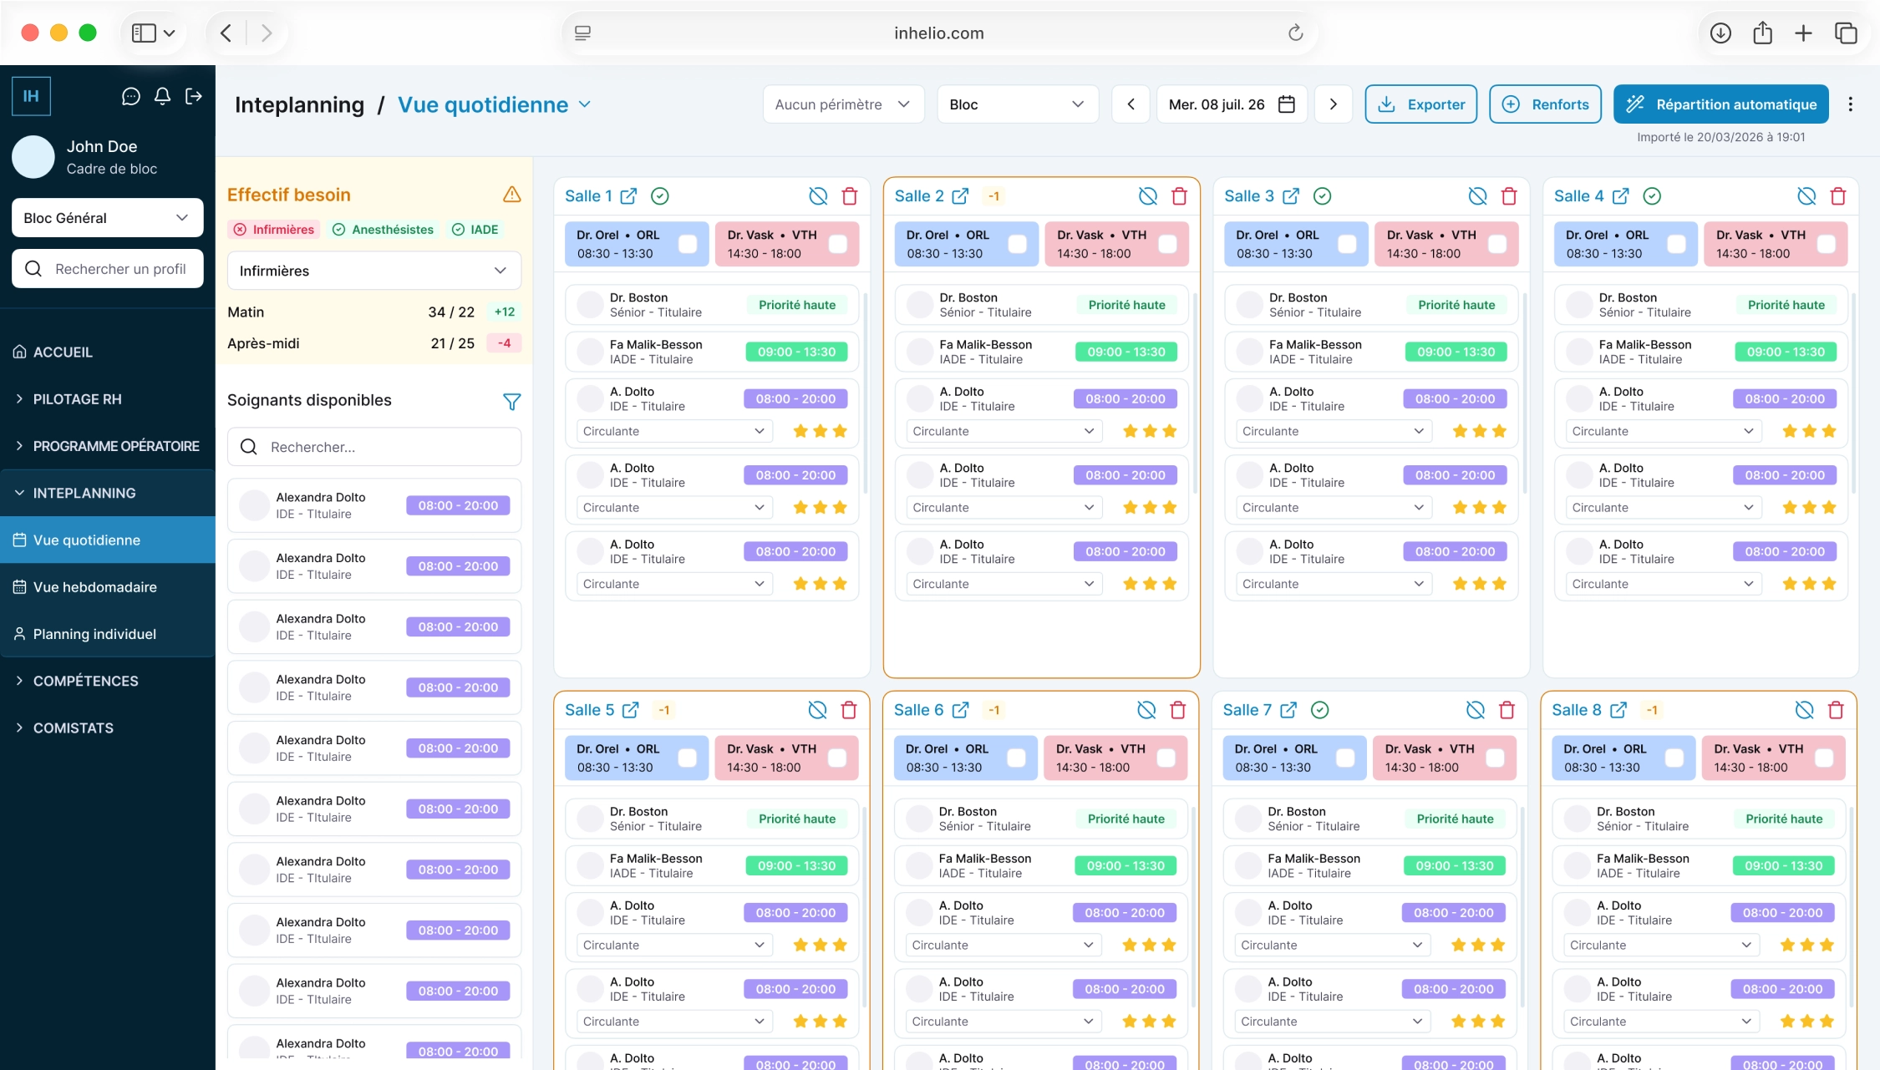Check Dr. Orel ORL box in Salle 4

(1676, 244)
